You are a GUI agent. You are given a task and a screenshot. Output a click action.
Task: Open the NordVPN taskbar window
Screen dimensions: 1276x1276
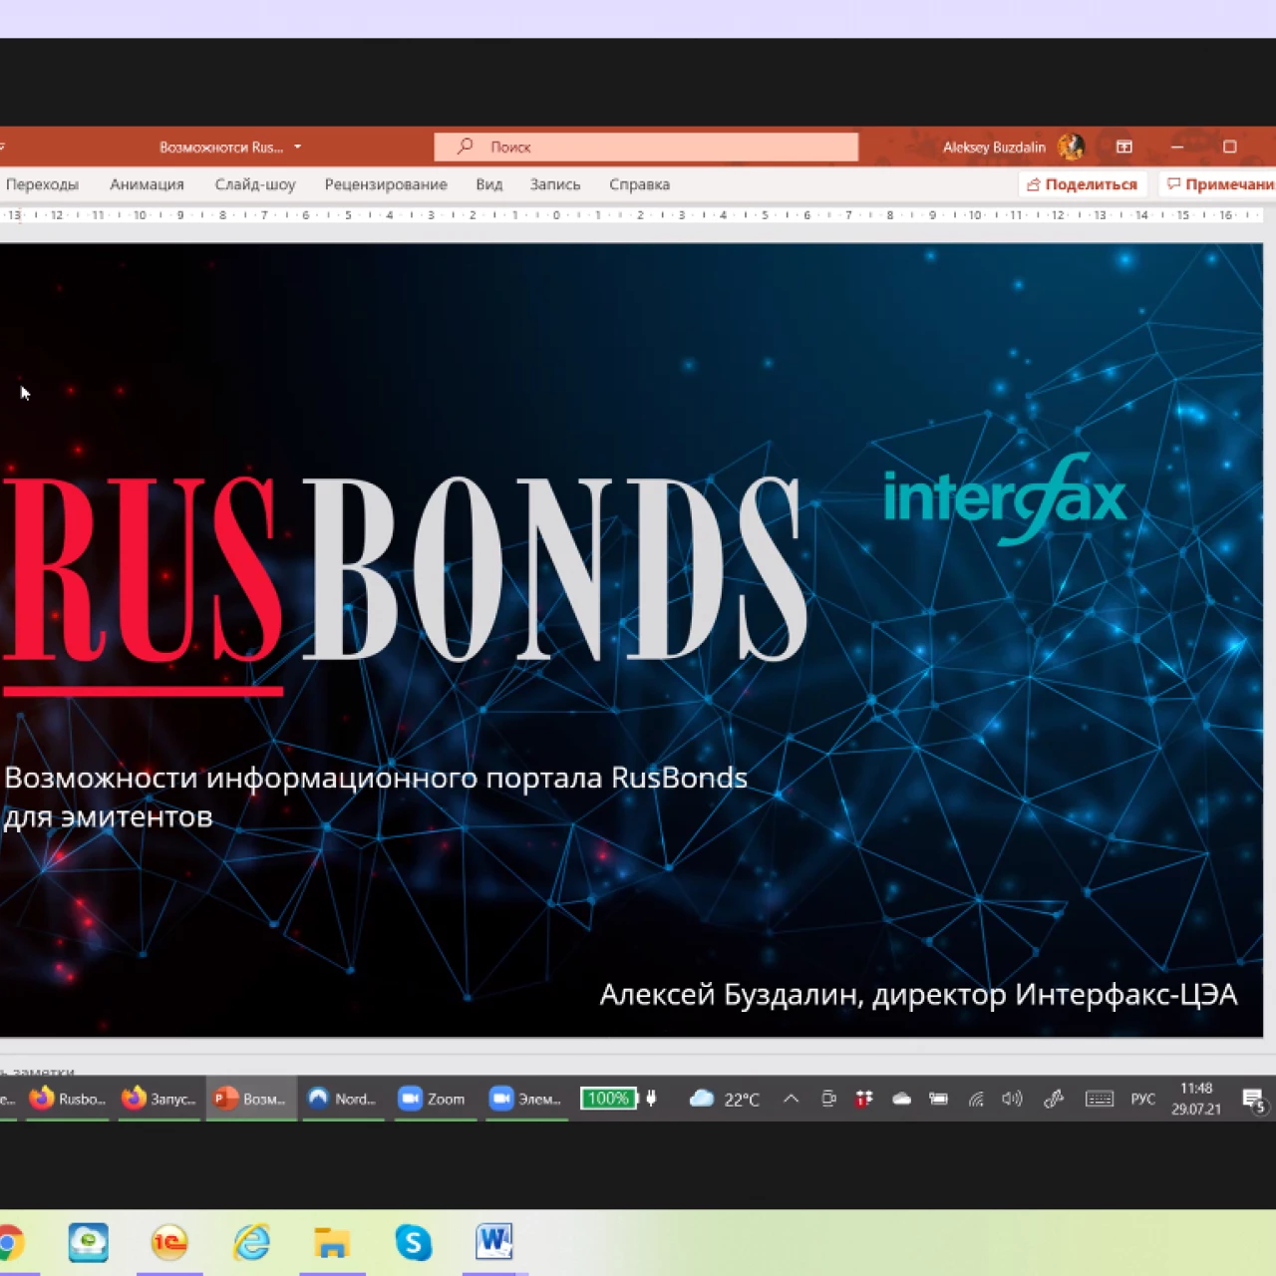coord(343,1099)
